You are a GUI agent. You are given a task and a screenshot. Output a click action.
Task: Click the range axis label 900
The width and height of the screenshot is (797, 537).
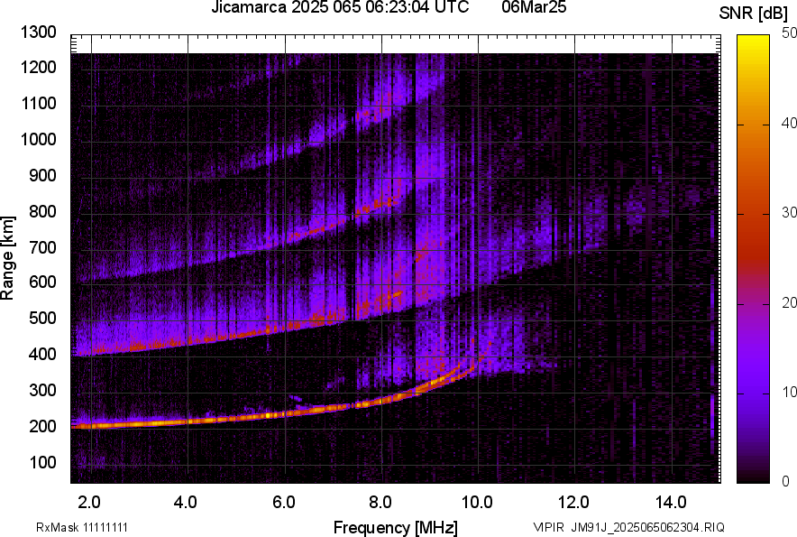pyautogui.click(x=42, y=175)
